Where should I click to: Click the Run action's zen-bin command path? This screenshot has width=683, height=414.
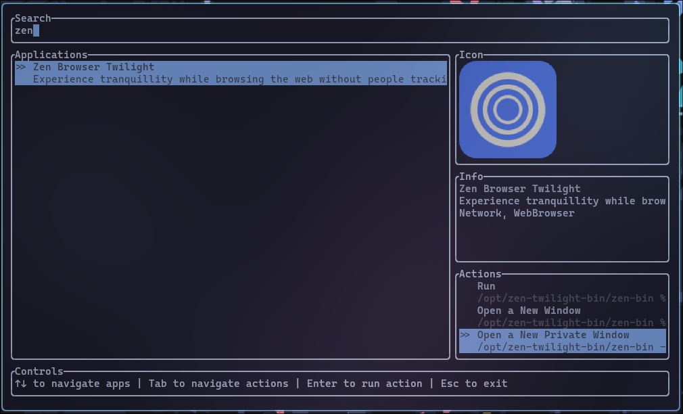[571, 298]
